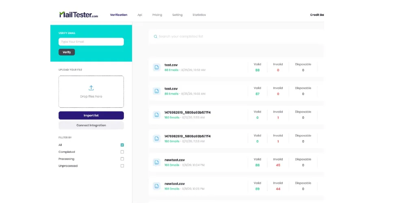Click the Search your completed list field
416x211 pixels.
click(236, 36)
